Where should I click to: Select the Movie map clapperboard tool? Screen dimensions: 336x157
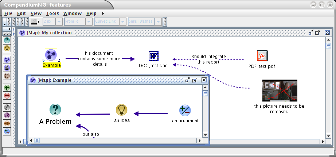click(x=7, y=68)
